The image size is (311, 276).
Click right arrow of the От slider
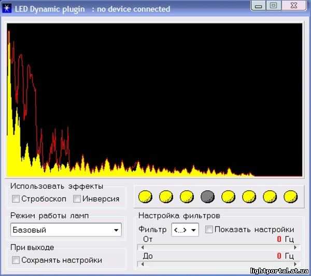(295, 247)
